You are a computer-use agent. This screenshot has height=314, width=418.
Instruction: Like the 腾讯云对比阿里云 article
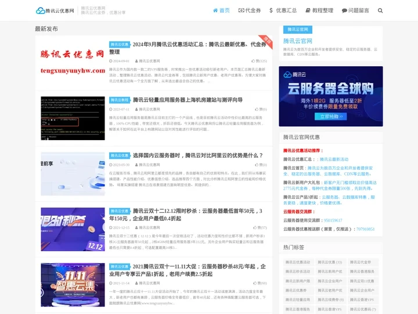[261, 165]
